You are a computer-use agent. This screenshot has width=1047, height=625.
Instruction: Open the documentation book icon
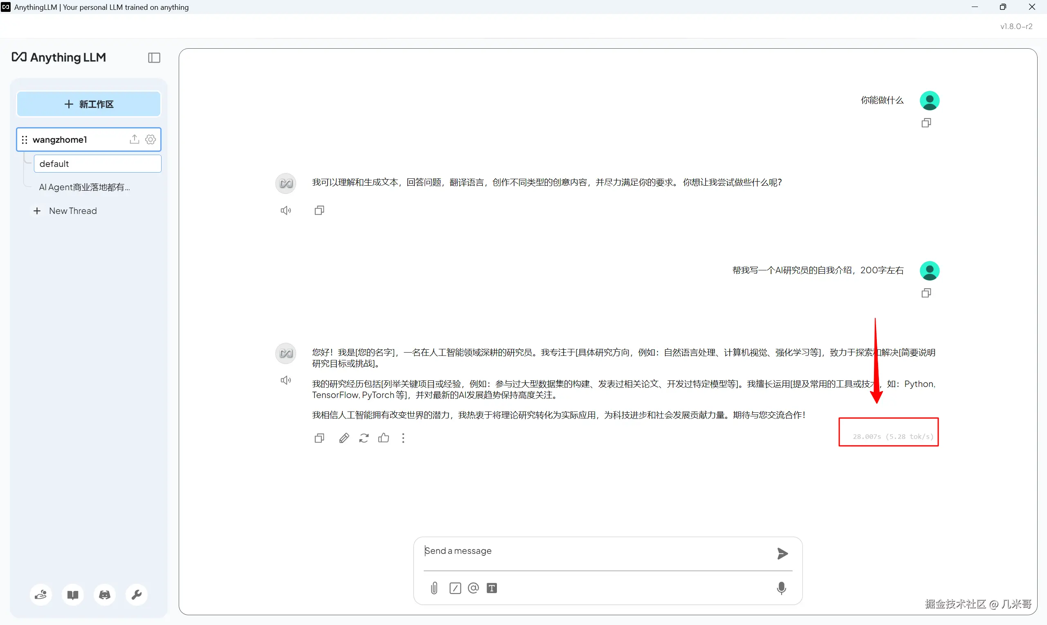coord(72,595)
